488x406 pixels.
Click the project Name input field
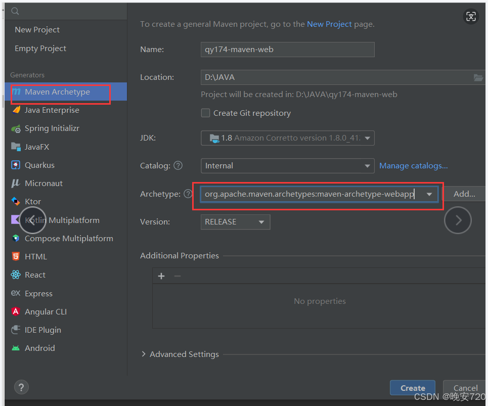click(287, 50)
